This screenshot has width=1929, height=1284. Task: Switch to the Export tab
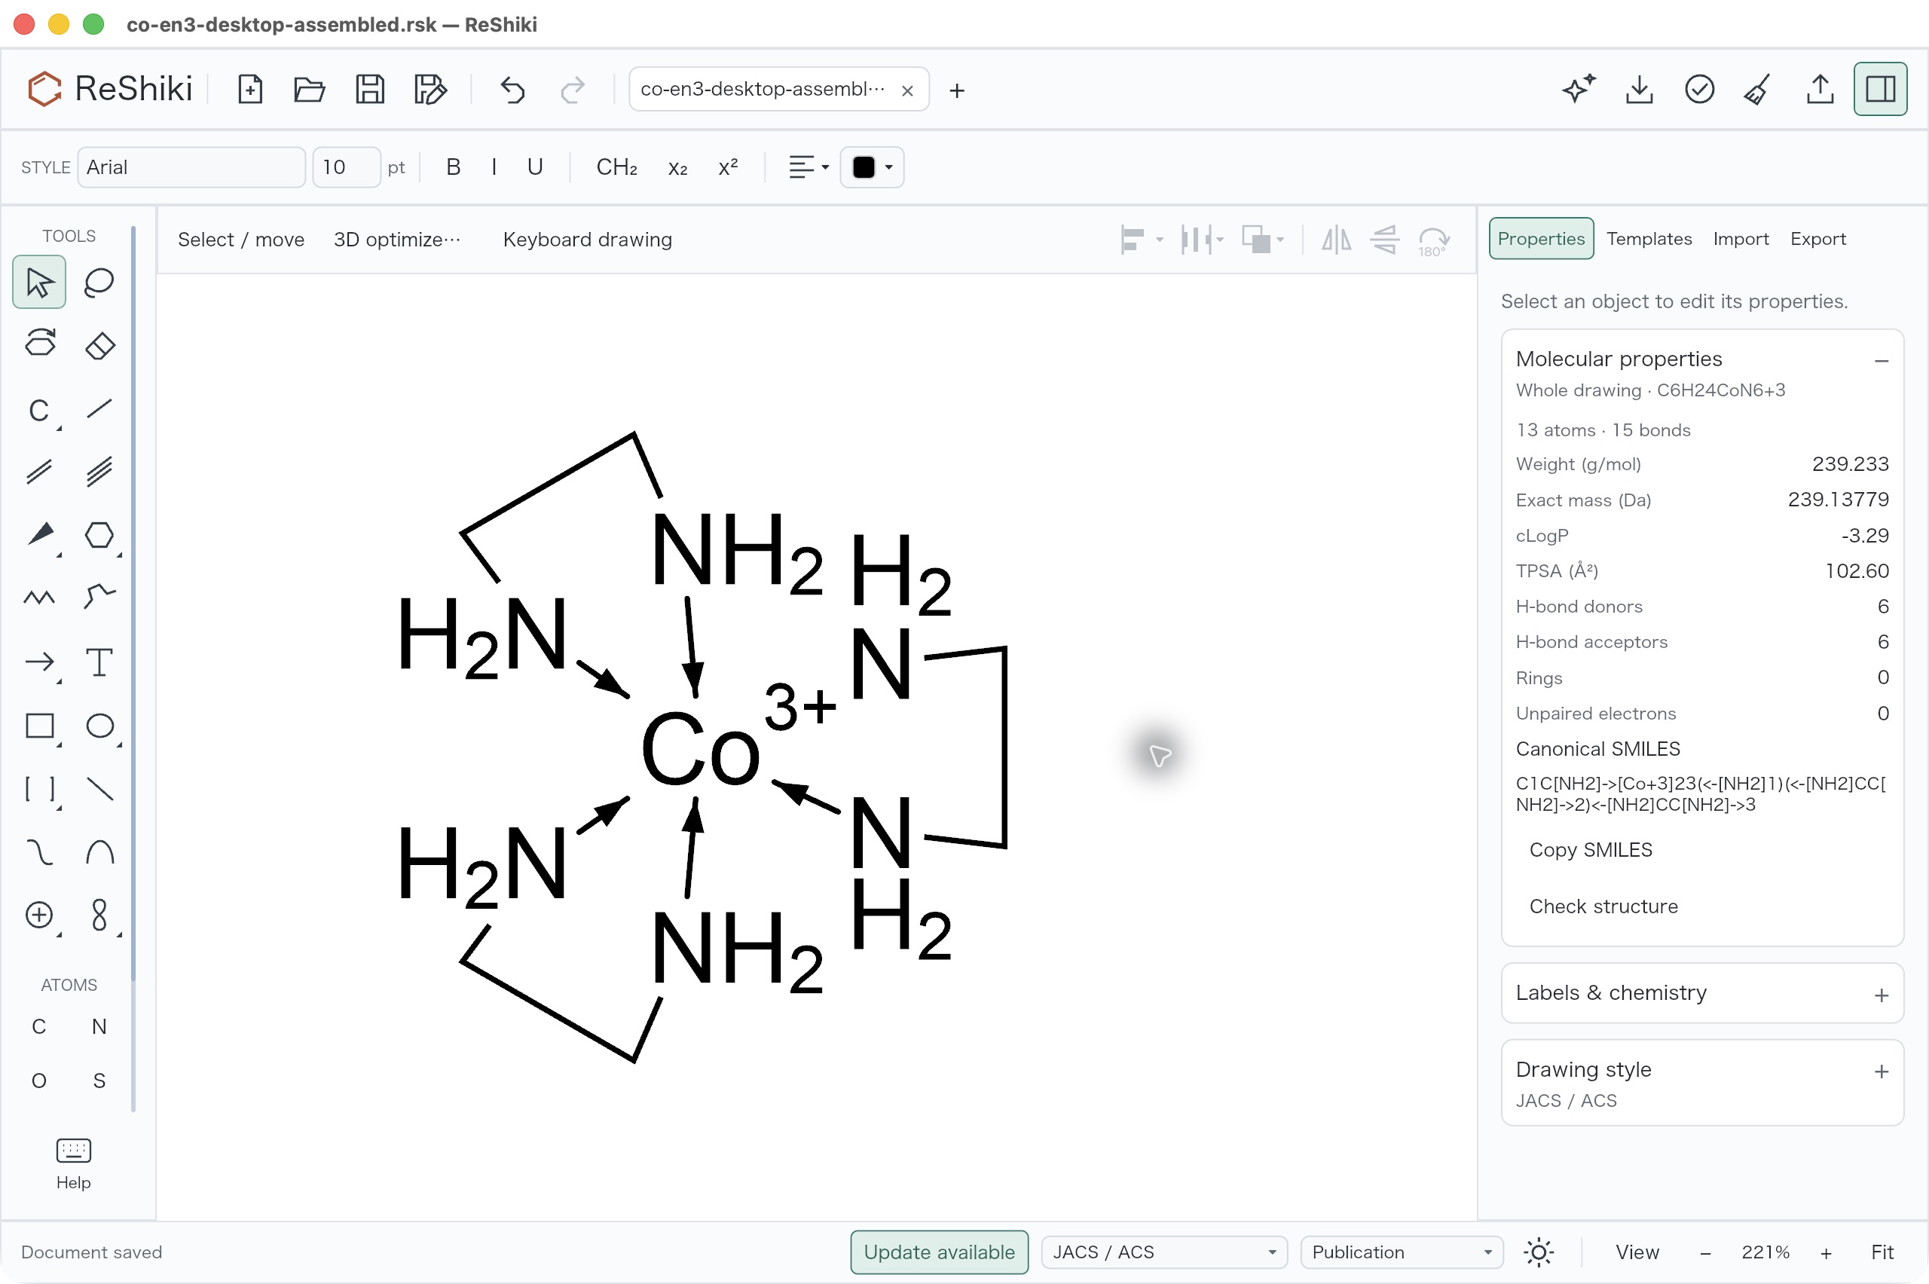1817,238
